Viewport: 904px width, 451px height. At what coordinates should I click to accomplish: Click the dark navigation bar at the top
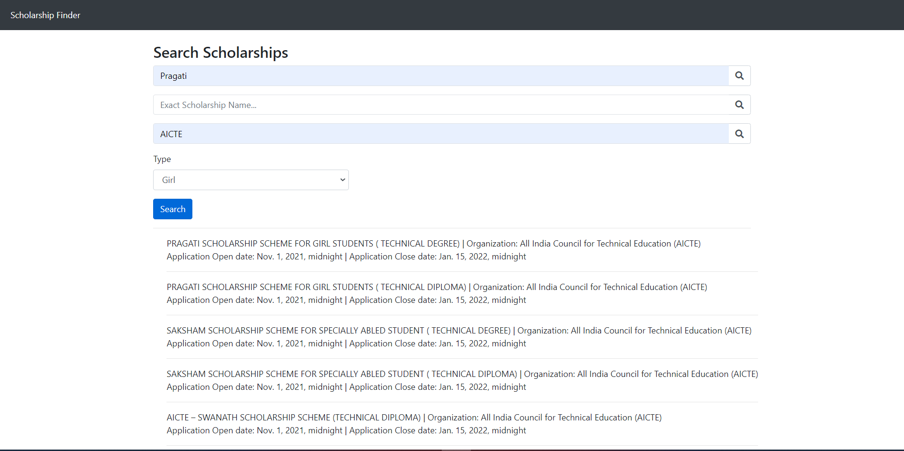click(x=452, y=15)
